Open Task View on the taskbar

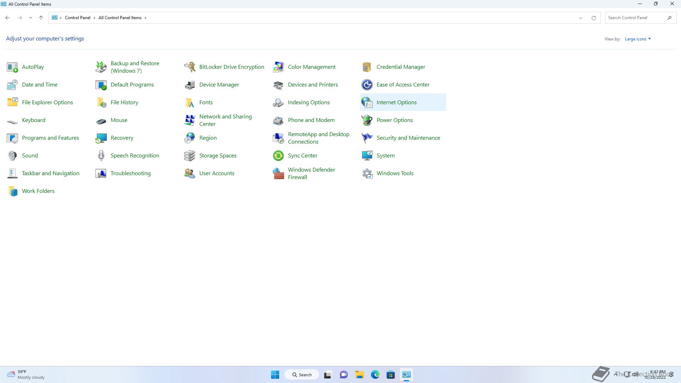327,375
